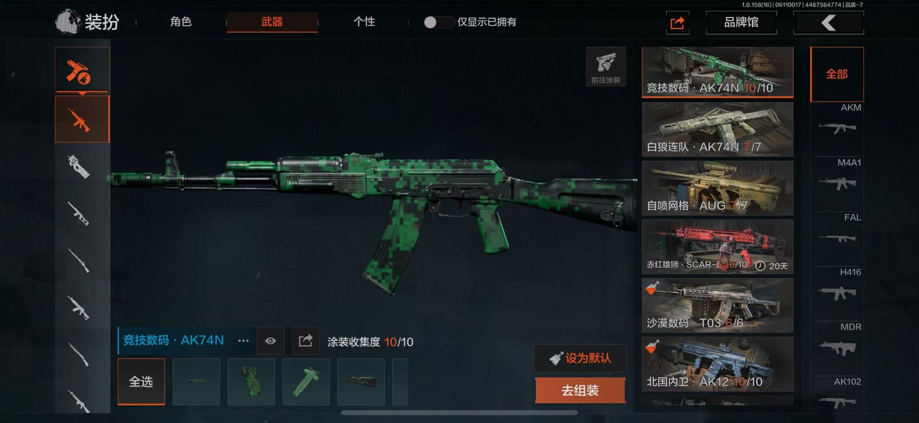Viewport: 919px width, 423px height.
Task: Select the assault rifle category icon
Action: point(82,119)
